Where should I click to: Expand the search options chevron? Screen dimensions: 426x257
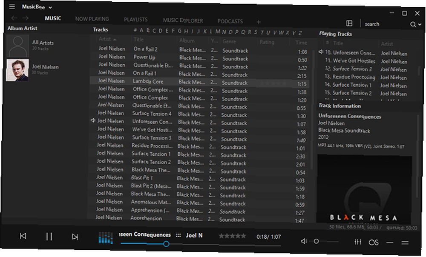tap(420, 24)
